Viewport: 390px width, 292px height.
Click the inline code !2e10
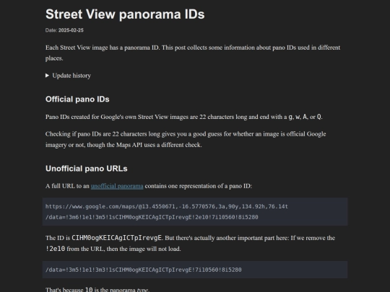click(x=55, y=249)
